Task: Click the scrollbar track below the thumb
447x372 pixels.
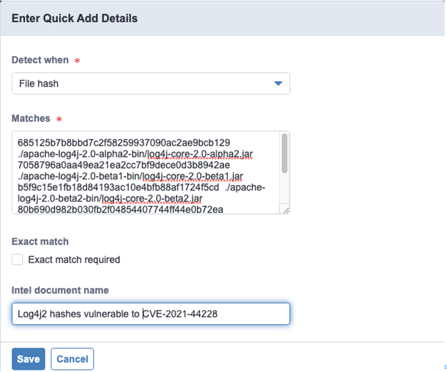Action: (x=284, y=188)
